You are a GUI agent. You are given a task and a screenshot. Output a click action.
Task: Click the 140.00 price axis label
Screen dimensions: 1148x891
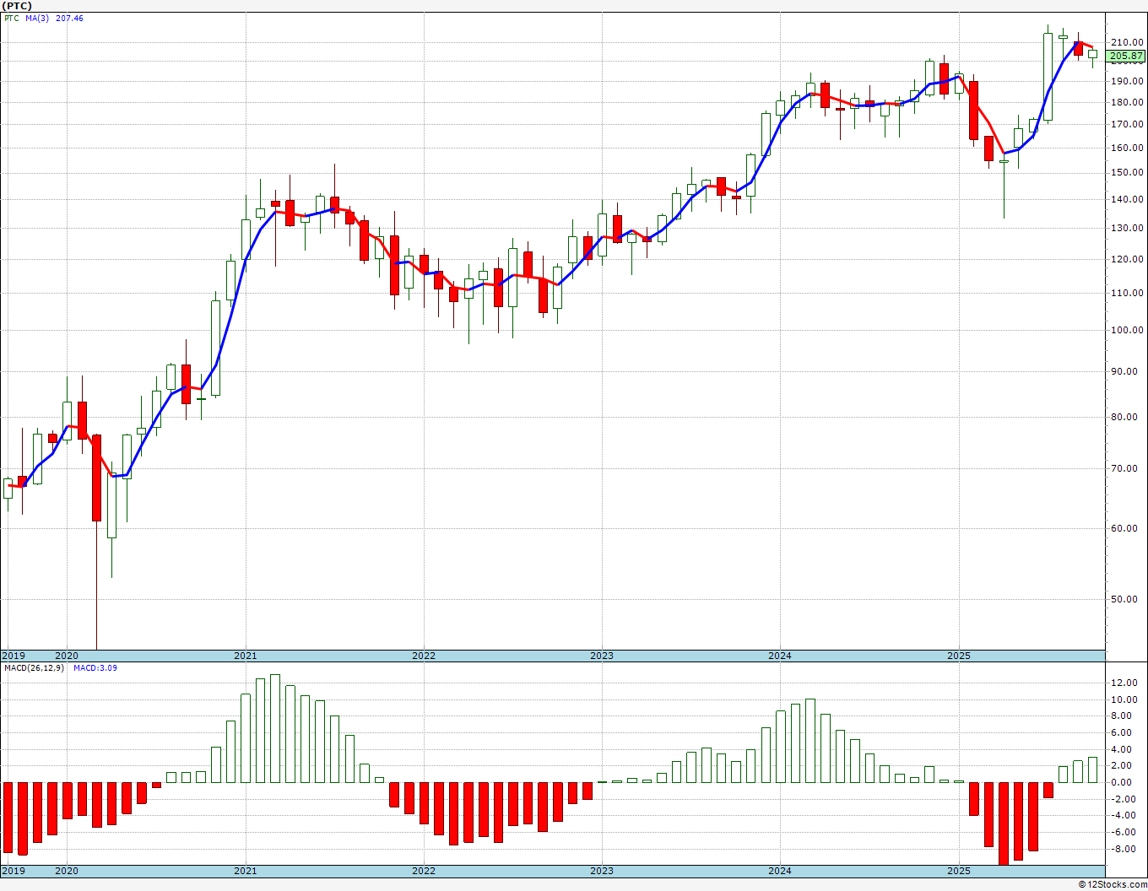(1128, 200)
